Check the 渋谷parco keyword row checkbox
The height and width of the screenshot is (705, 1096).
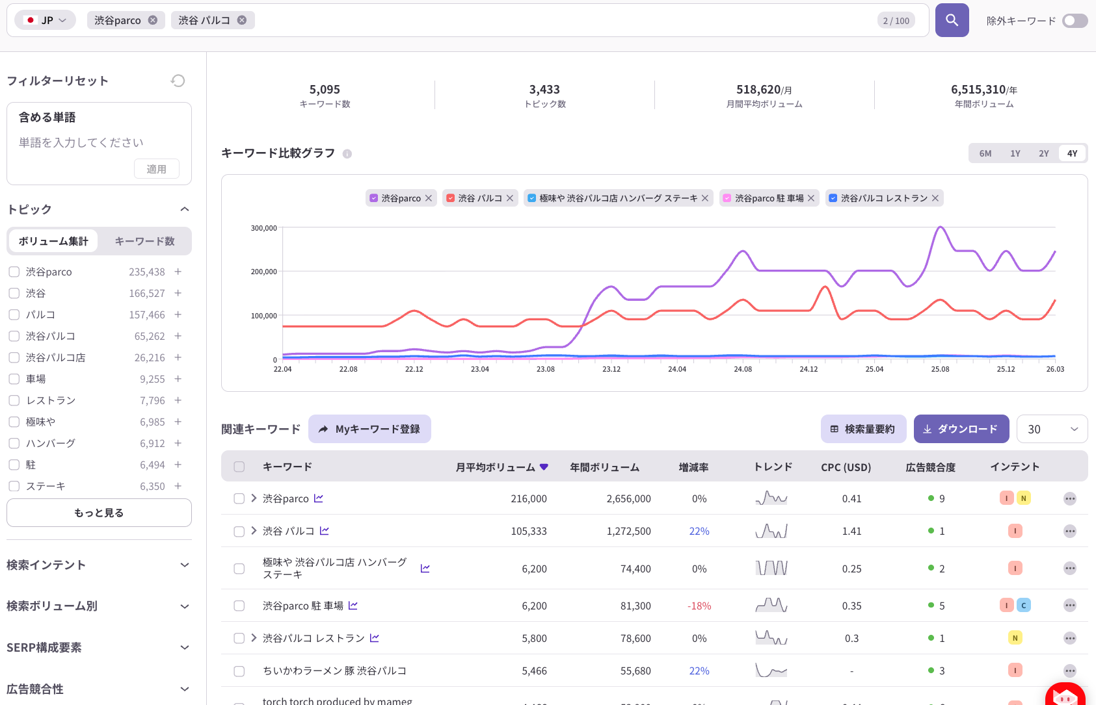coord(239,498)
